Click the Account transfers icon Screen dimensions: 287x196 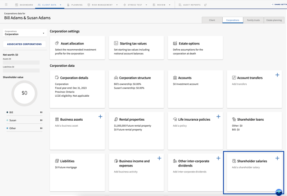234,77
